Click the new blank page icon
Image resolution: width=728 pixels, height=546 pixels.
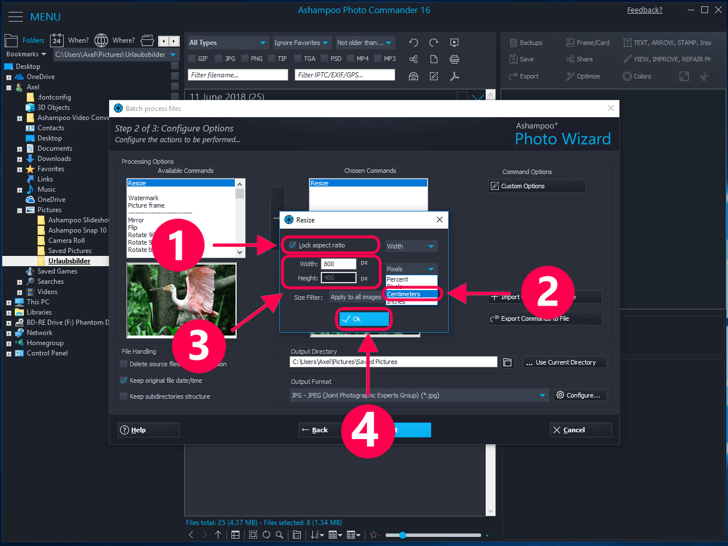434,59
